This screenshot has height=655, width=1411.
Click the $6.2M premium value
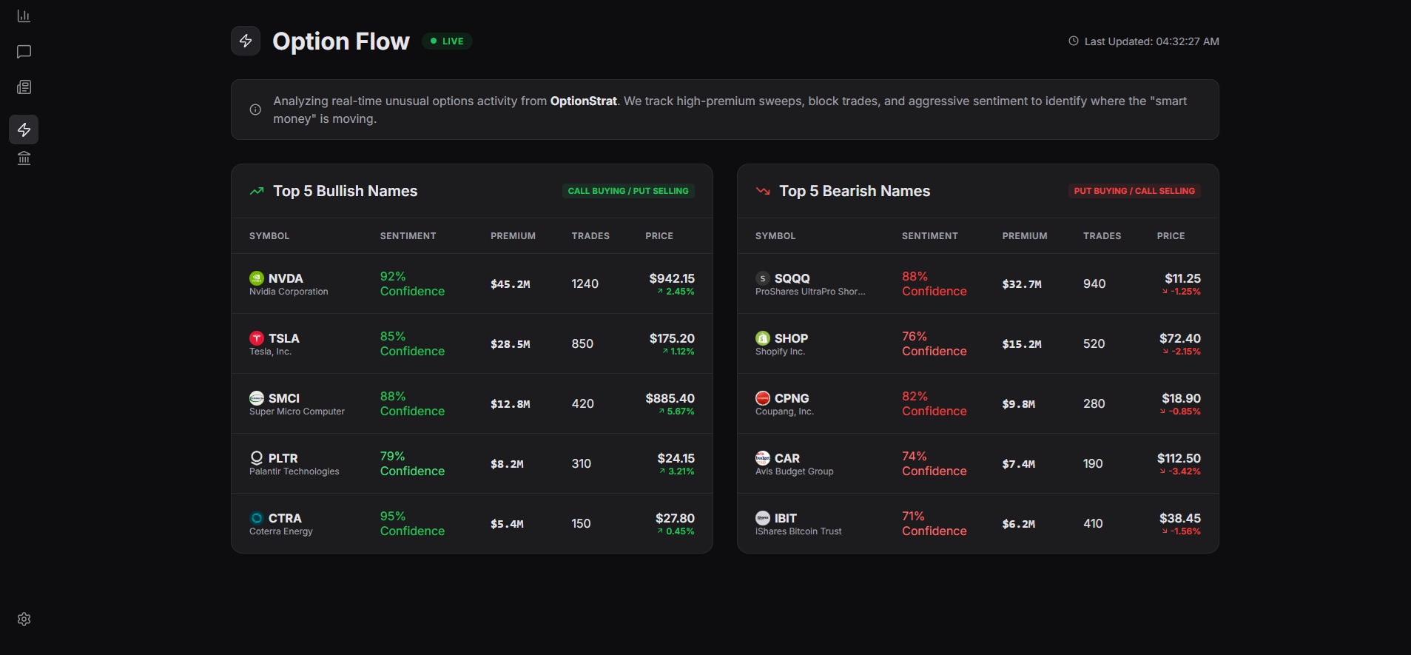[x=1019, y=524]
